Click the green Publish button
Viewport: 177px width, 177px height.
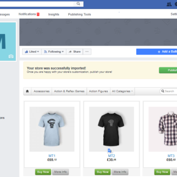168,70
